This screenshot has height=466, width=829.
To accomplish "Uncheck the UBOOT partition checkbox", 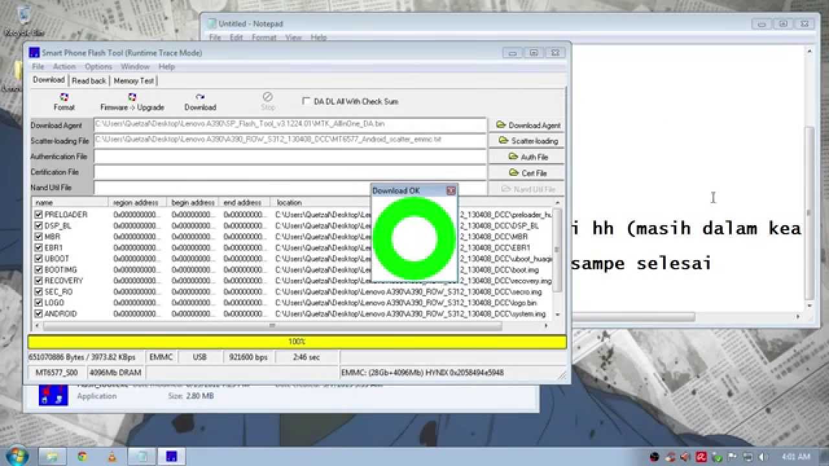I will 39,258.
